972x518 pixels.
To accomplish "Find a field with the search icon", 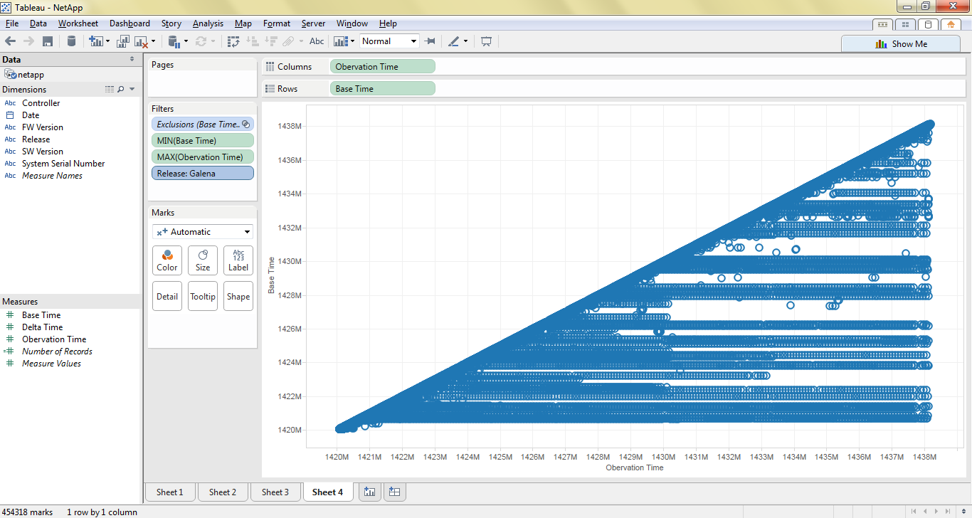I will pos(120,90).
